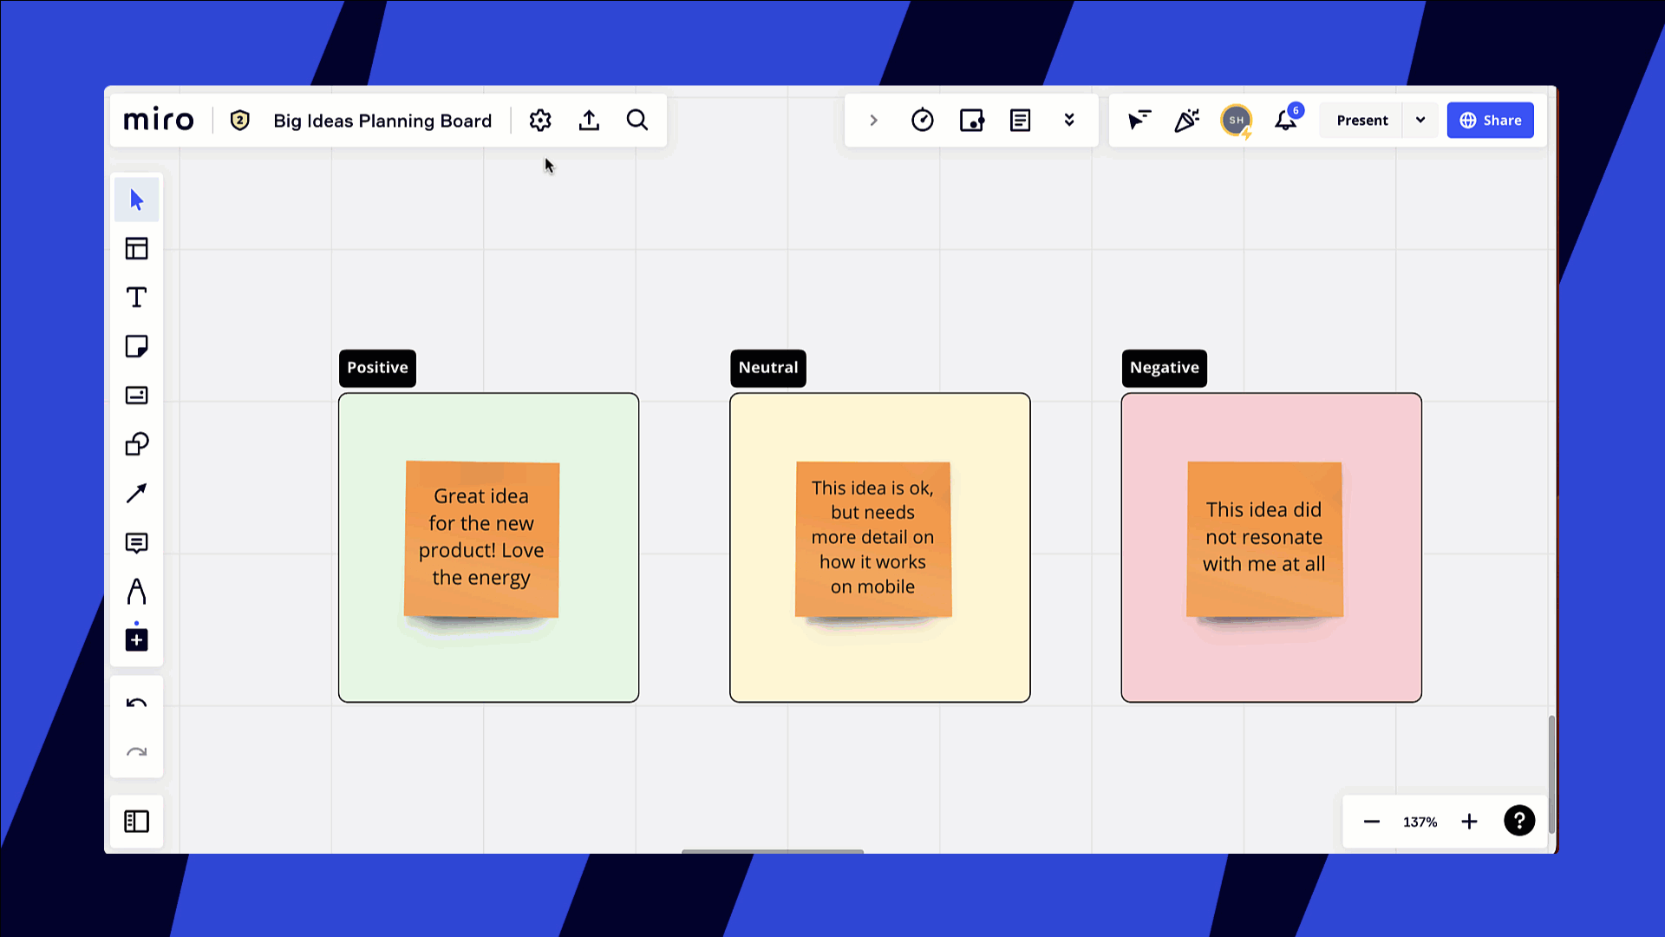Open the search overlay
The width and height of the screenshot is (1665, 937).
638,120
